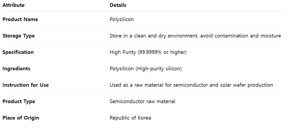Viewport: 301px width, 134px height.
Task: Click the '(High-purity silicon)' parenthetical text
Action: coord(158,69)
